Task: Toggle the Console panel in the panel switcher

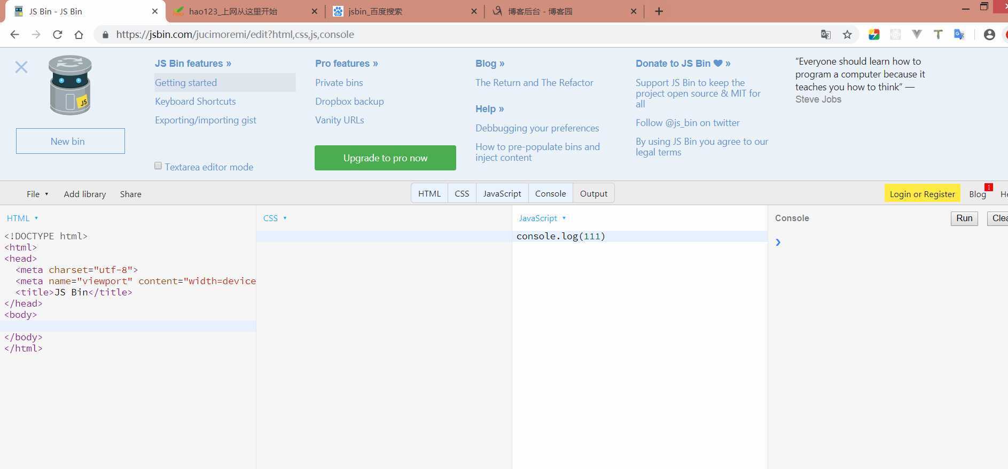Action: coord(551,193)
